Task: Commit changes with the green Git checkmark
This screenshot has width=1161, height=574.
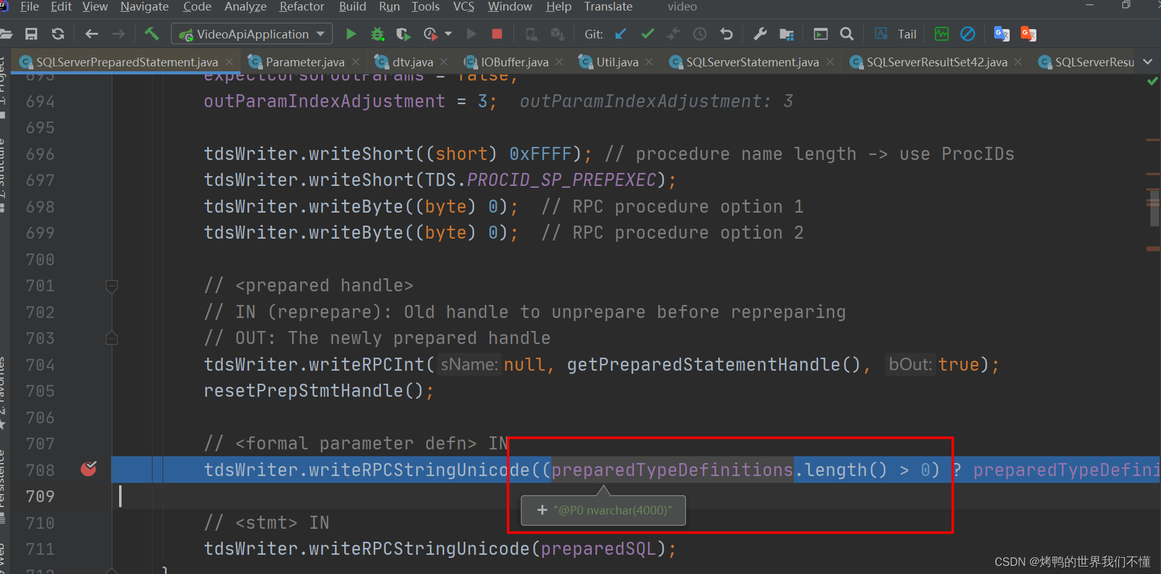Action: click(x=647, y=34)
